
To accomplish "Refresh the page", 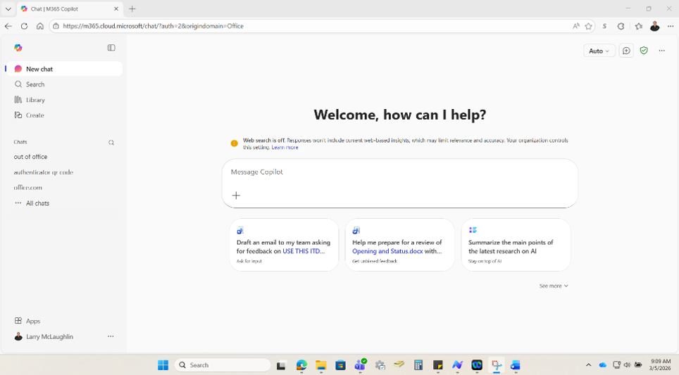I will point(24,26).
